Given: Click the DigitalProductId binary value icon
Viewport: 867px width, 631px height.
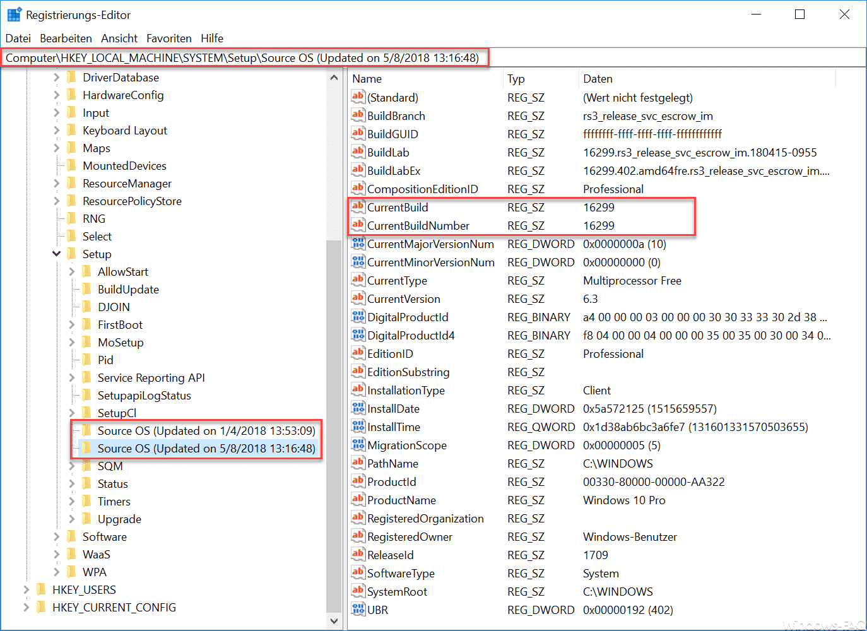Looking at the screenshot, I should (358, 317).
